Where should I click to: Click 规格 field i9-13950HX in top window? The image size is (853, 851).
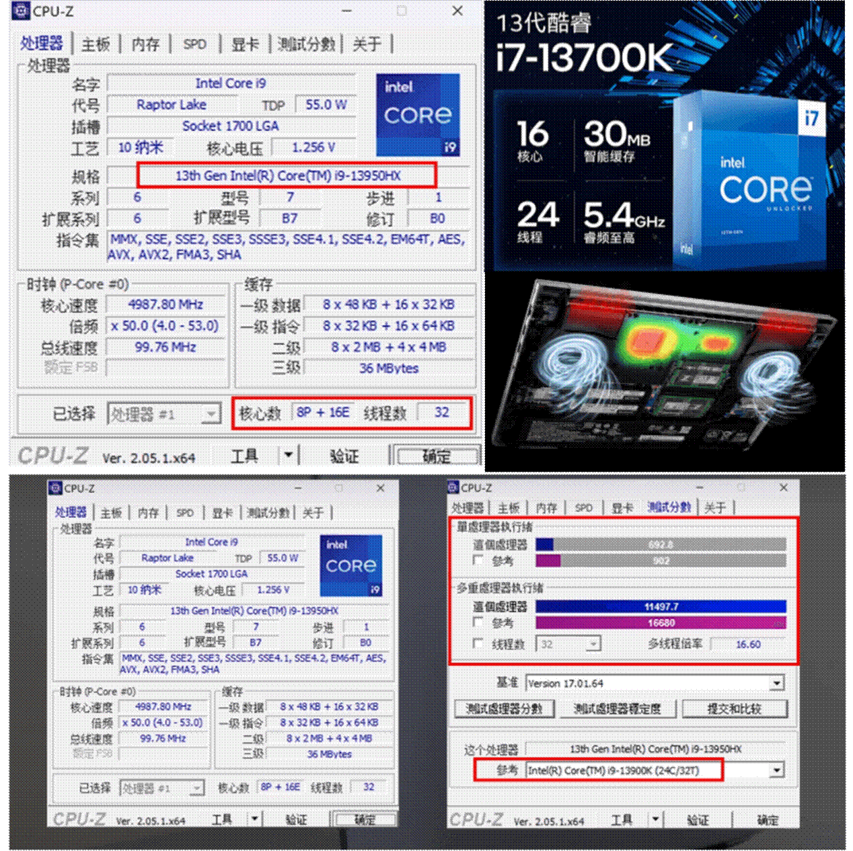point(288,175)
